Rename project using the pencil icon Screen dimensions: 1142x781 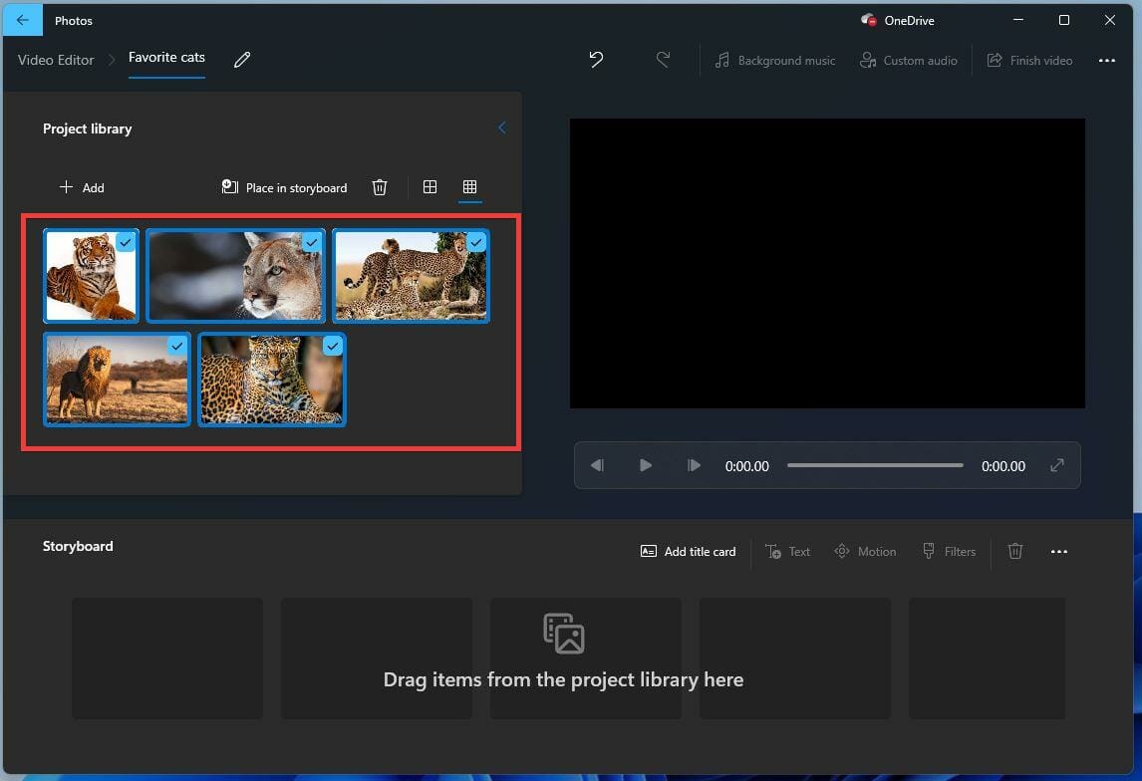pyautogui.click(x=241, y=60)
